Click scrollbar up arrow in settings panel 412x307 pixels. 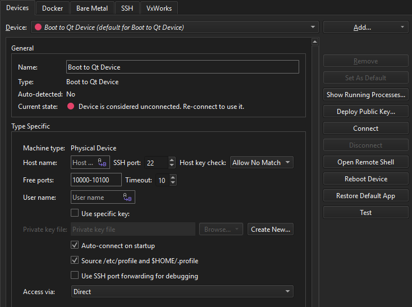click(315, 42)
